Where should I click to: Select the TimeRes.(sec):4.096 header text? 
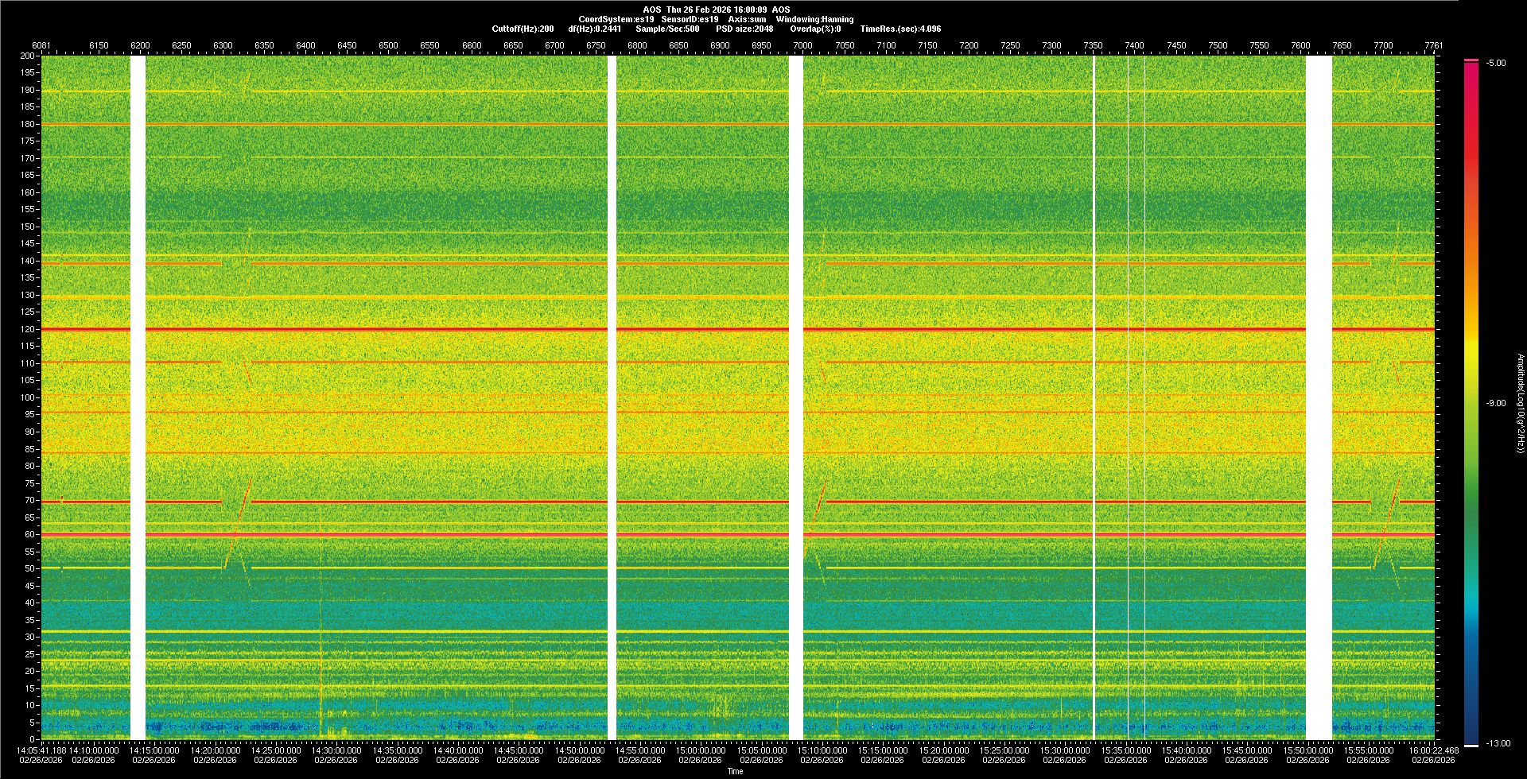(900, 29)
